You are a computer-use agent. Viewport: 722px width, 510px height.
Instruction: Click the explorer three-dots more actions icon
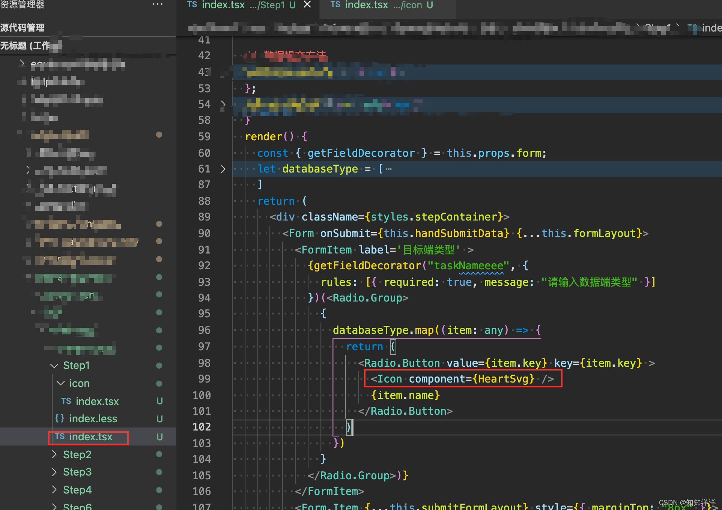click(157, 4)
